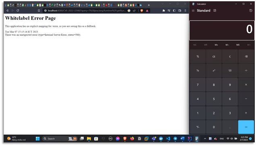Click the localhost URL address bar
The width and height of the screenshot is (256, 146).
tap(87, 10)
